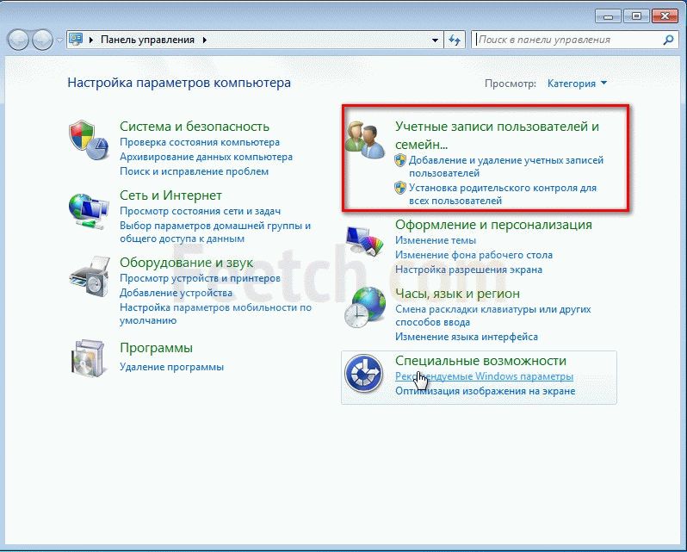Open Часы, язык и регион category
The image size is (687, 552).
click(457, 293)
